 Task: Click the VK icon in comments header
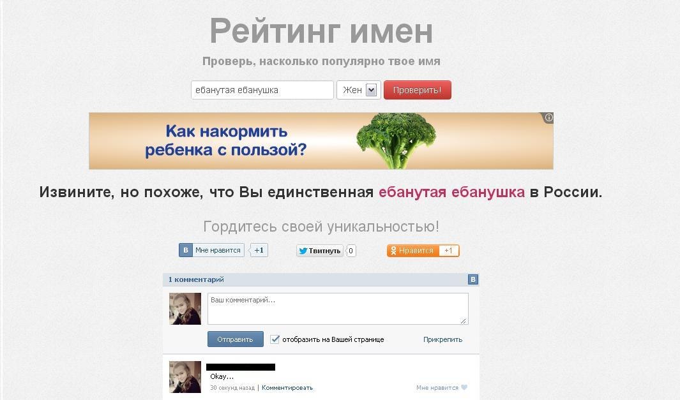(473, 279)
